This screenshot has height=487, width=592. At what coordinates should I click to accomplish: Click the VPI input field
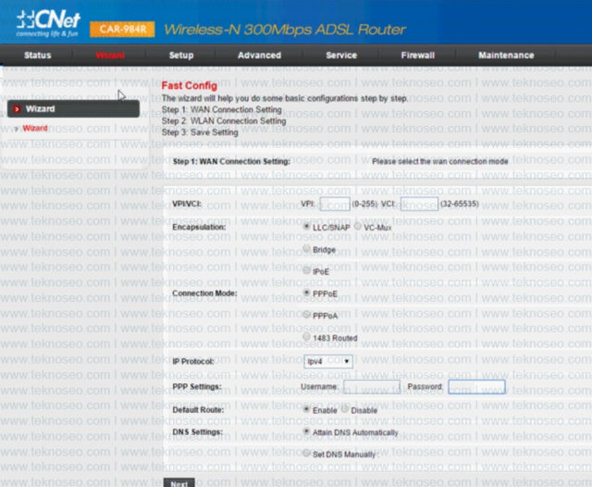pos(335,204)
